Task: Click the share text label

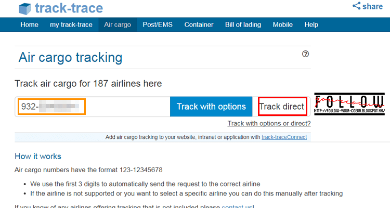Action: (373, 6)
